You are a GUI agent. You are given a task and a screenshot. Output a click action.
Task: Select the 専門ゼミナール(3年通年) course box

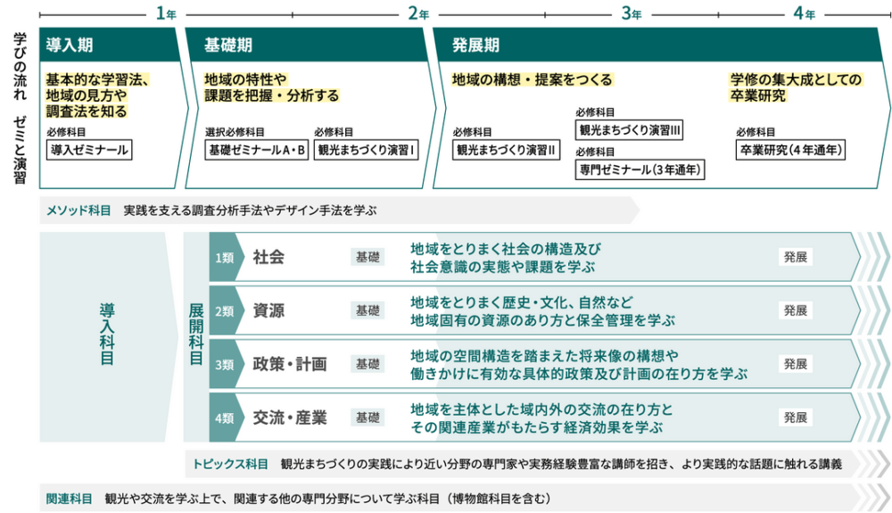tap(640, 170)
